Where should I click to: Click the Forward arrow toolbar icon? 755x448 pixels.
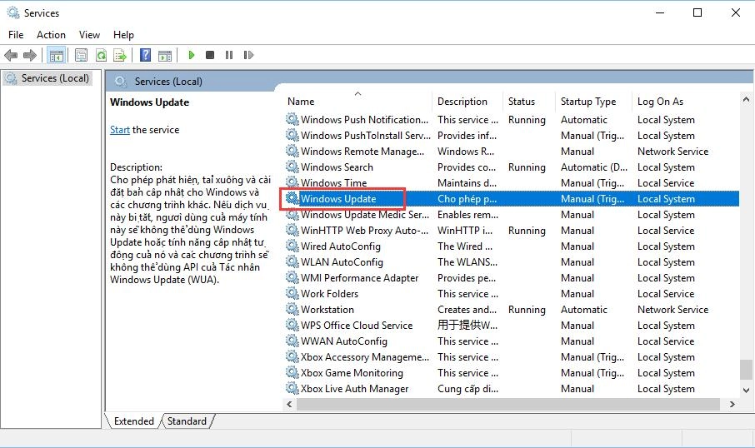[30, 55]
